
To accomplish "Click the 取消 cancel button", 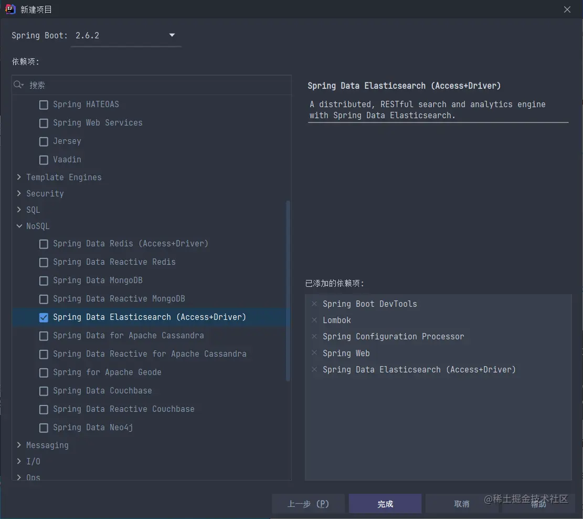I will [x=461, y=504].
